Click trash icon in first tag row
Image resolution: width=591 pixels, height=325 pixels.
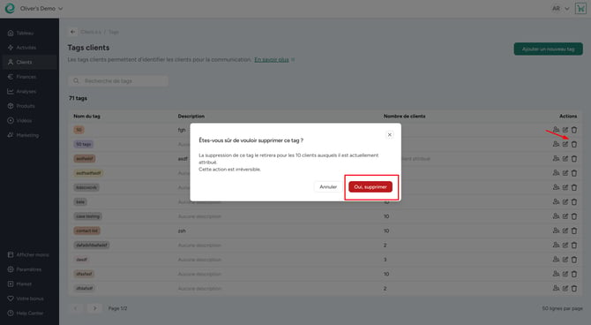click(x=574, y=130)
